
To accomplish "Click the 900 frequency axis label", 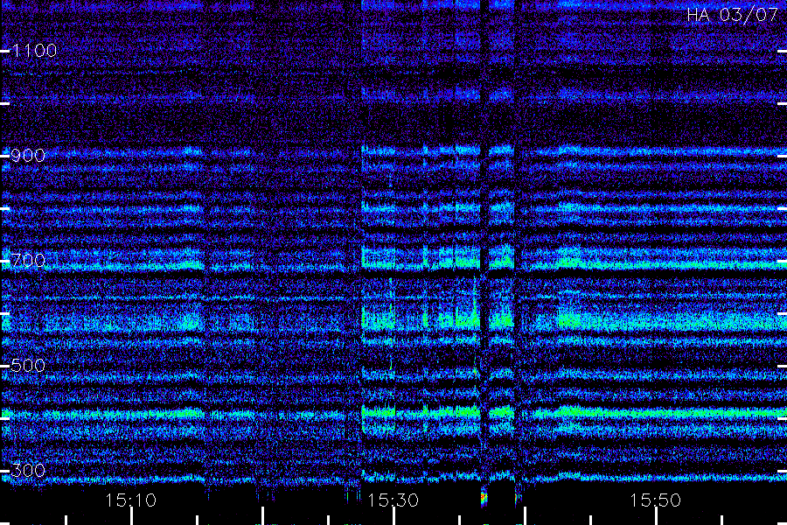I will [x=28, y=156].
